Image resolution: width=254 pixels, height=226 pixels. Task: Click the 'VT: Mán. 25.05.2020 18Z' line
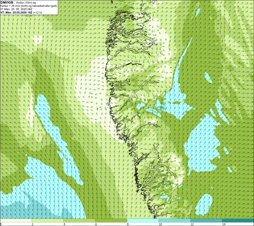point(16,12)
